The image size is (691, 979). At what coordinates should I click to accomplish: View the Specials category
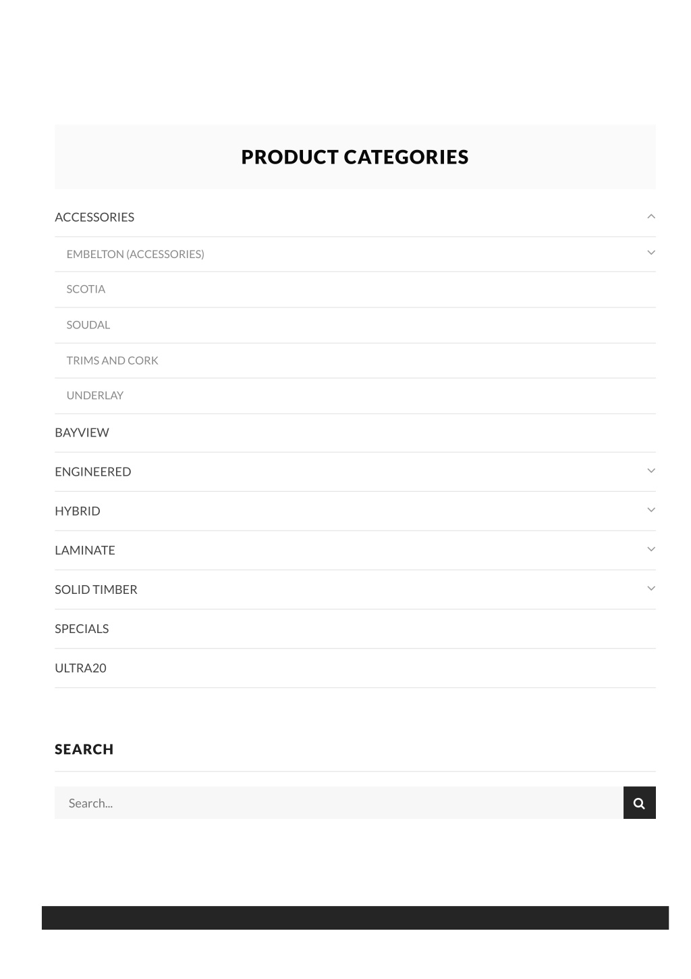coord(82,628)
